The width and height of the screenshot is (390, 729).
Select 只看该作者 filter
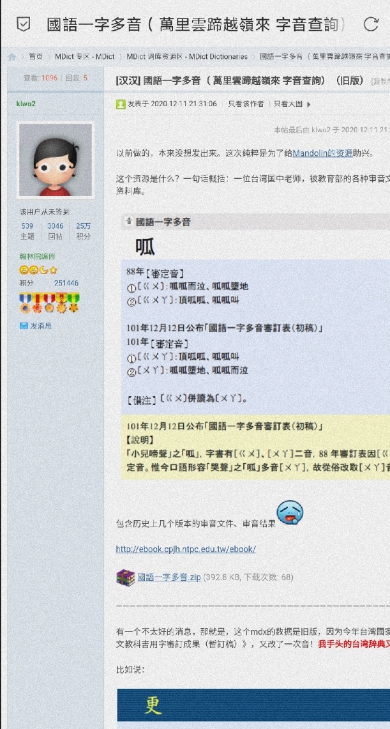pyautogui.click(x=246, y=104)
